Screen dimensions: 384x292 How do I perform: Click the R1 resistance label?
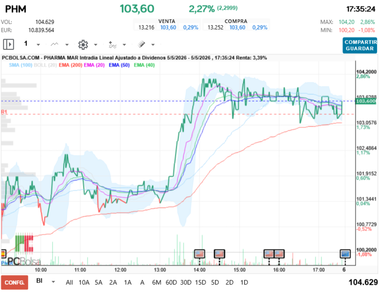pos(4,112)
